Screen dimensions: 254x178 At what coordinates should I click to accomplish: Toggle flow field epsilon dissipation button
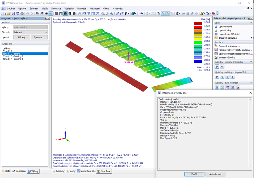(x=233, y=77)
